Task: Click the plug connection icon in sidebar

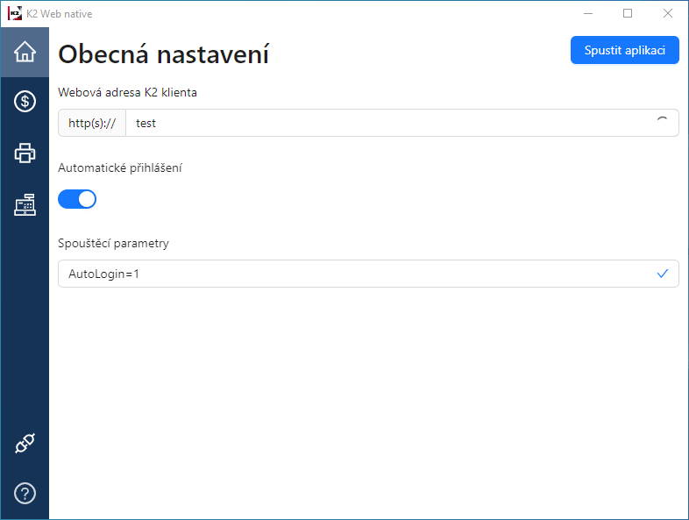Action: click(25, 445)
